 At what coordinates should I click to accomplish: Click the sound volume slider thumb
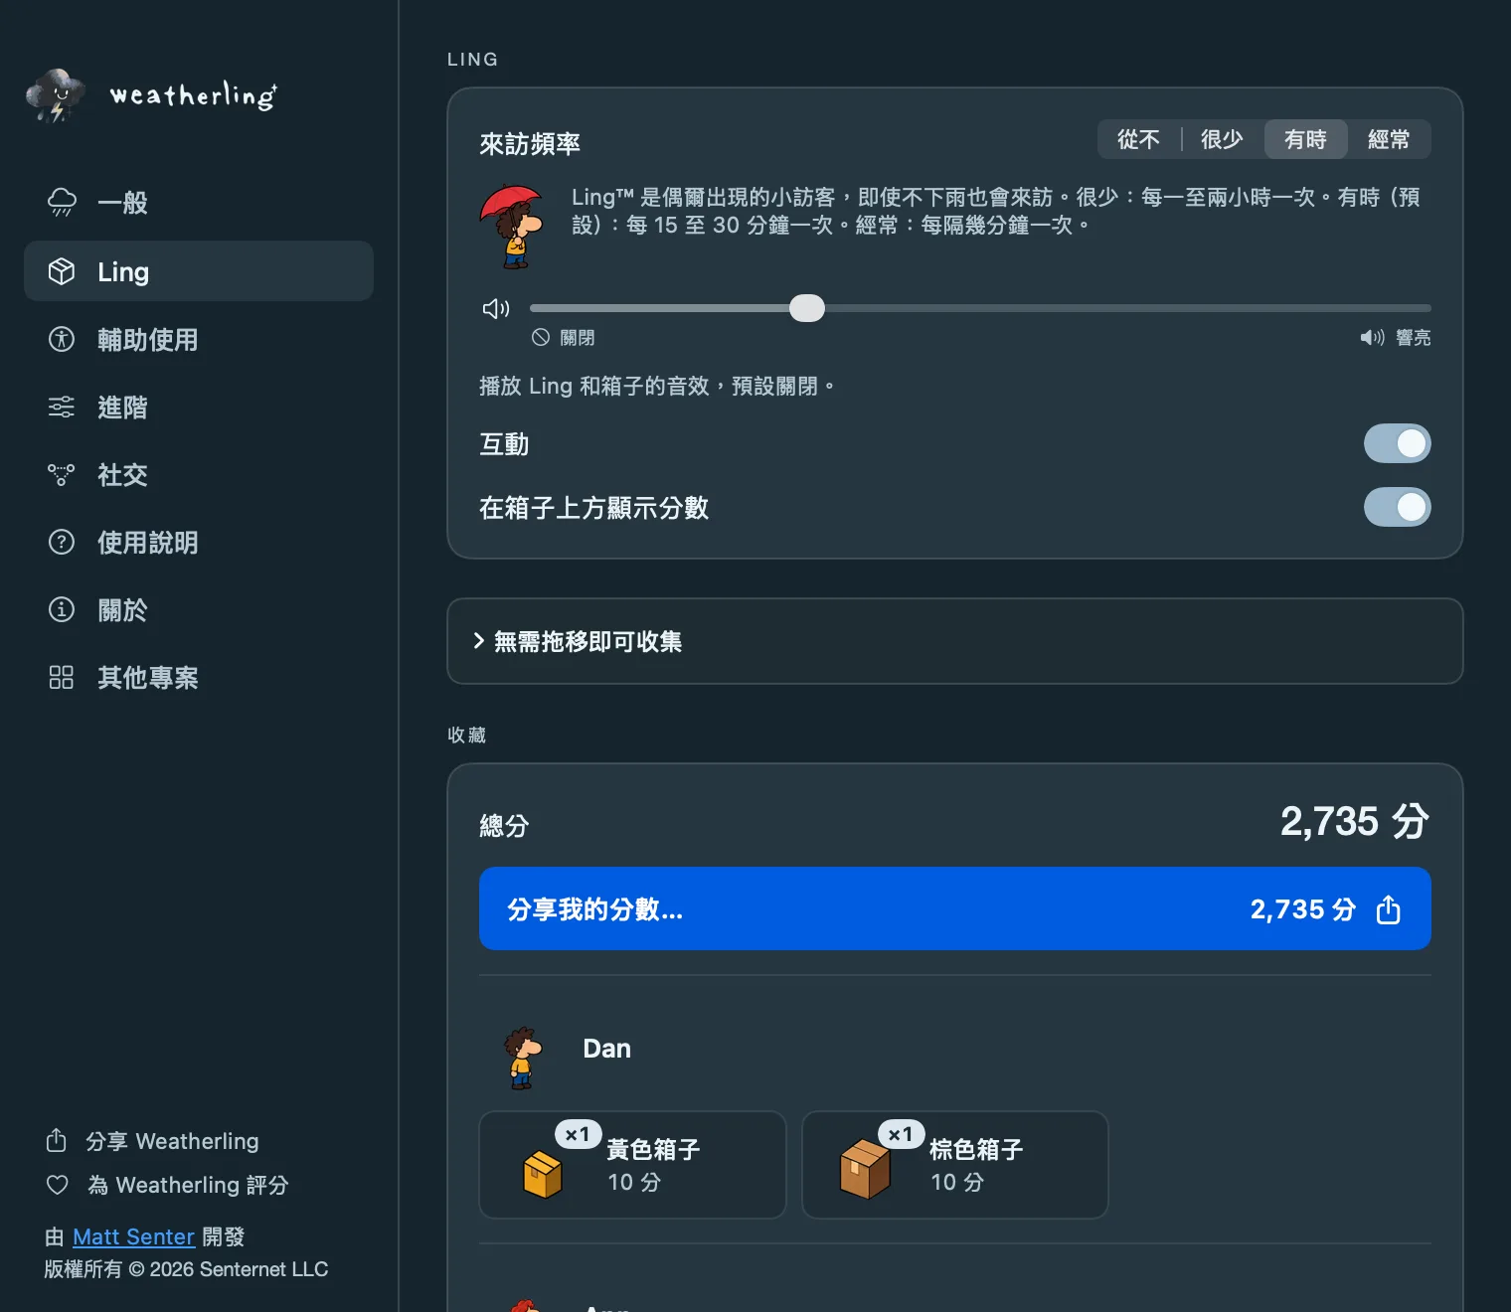(807, 308)
